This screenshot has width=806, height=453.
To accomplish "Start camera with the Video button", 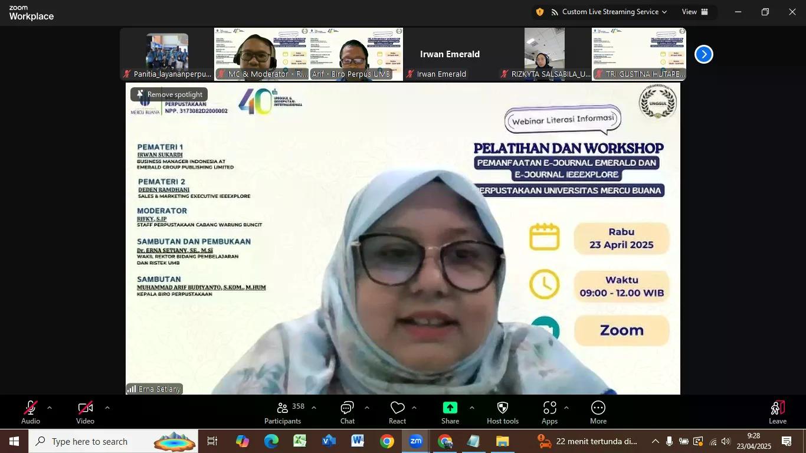I will pyautogui.click(x=85, y=412).
